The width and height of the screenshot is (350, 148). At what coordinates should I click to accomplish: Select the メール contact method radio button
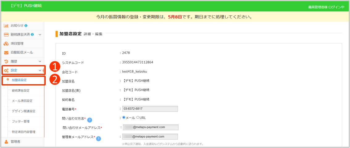124,117
